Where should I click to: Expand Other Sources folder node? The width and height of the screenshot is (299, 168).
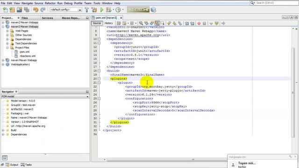[x=7, y=35]
